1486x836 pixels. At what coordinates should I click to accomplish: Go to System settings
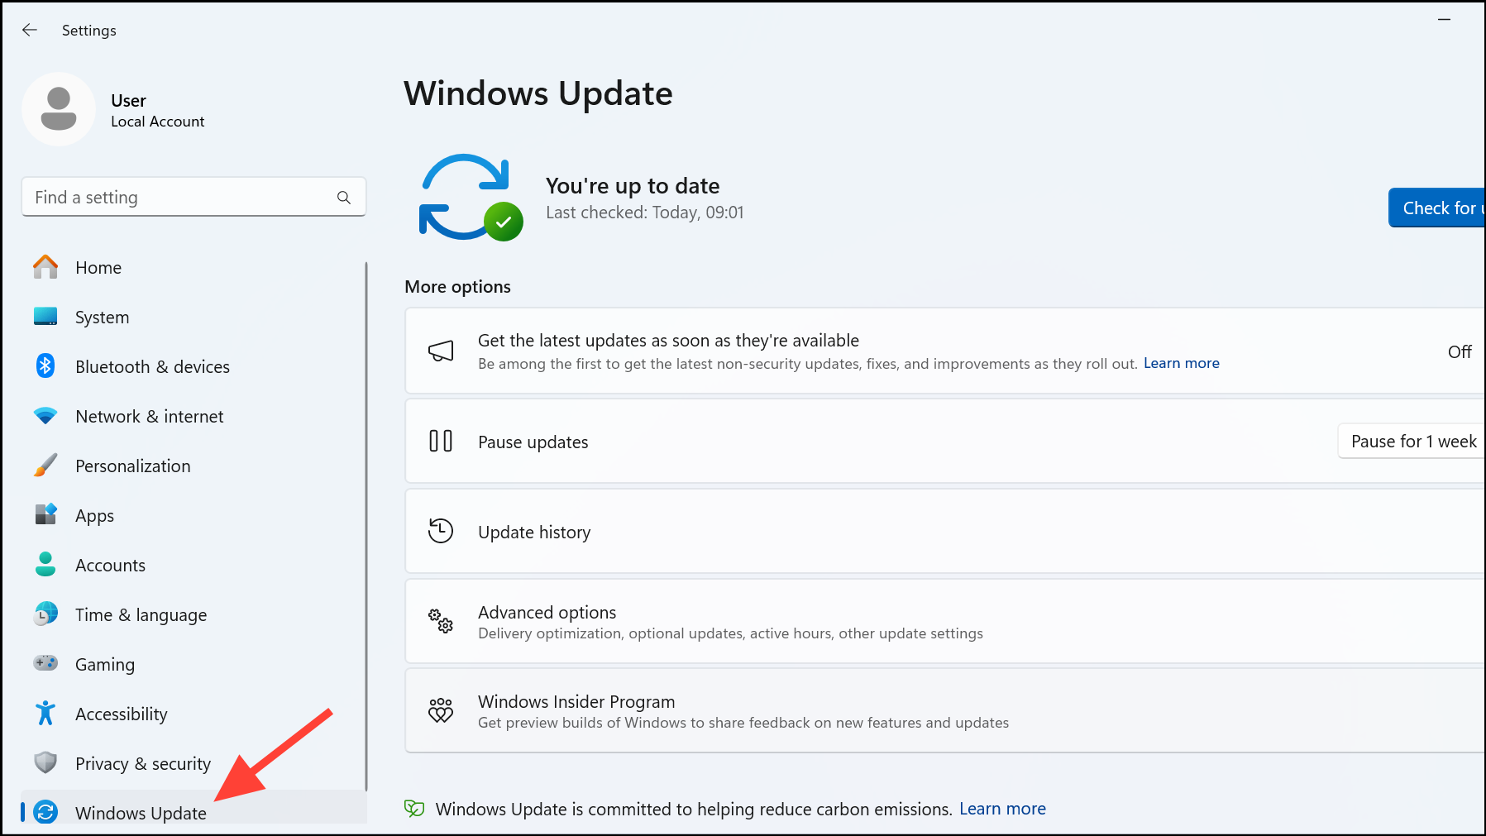pos(194,317)
